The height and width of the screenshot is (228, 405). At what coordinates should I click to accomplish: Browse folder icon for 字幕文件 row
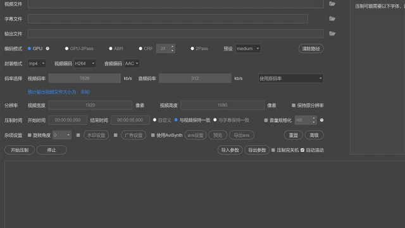click(332, 18)
